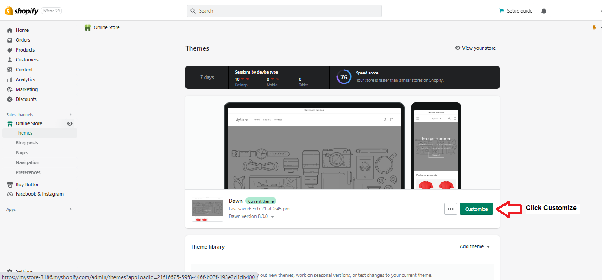Screen dimensions: 602x280
Task: Click in the Search input field
Action: point(284,11)
